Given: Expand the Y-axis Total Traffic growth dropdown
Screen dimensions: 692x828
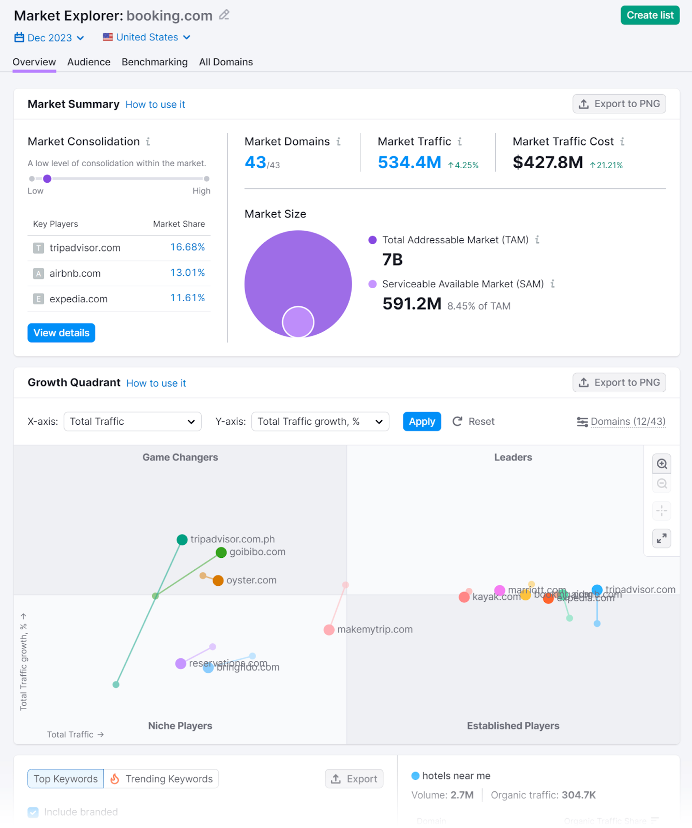Looking at the screenshot, I should (x=320, y=421).
